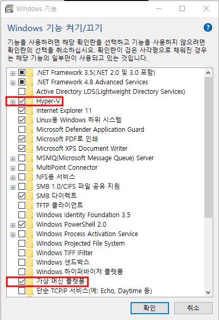Minimize the Windows 기능 window
The width and height of the screenshot is (219, 320).
point(158,8)
